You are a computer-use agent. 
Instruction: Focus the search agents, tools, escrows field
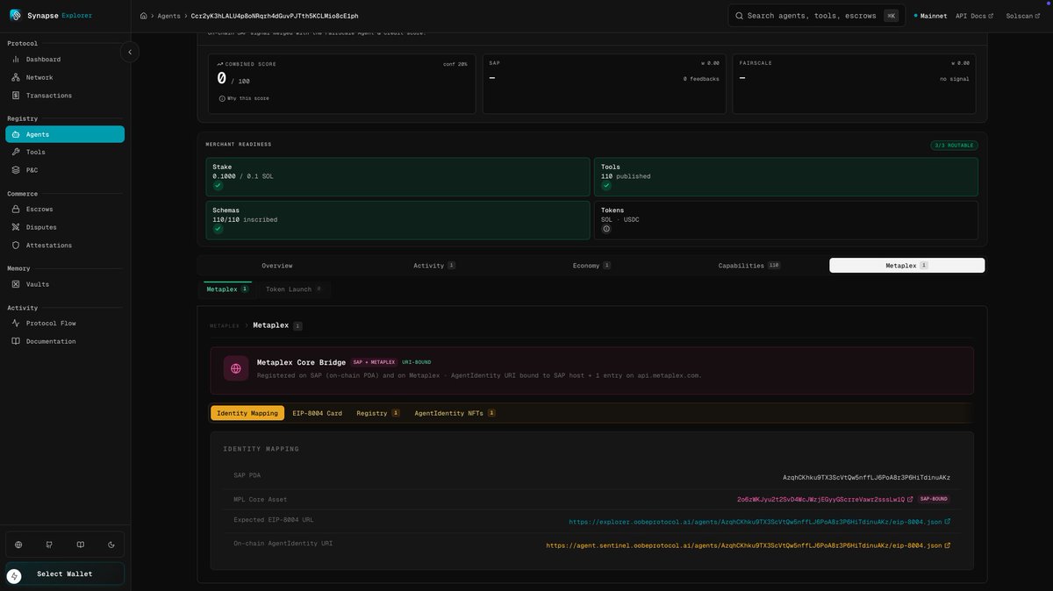pyautogui.click(x=816, y=16)
